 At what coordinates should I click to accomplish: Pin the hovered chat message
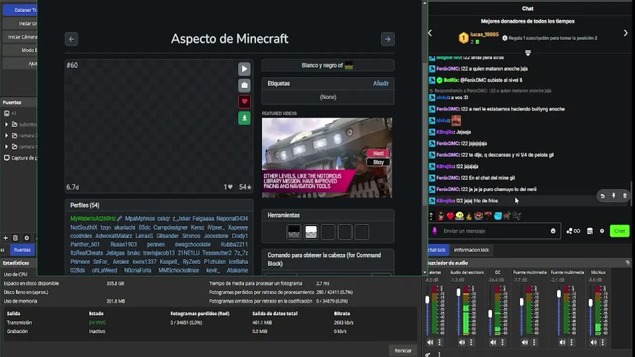[614, 196]
